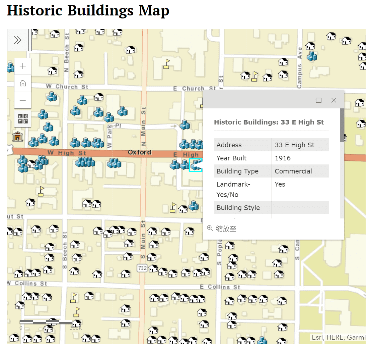Screen dimensions: 369x350
Task: Open the basemap gallery grid icon
Action: (23, 118)
